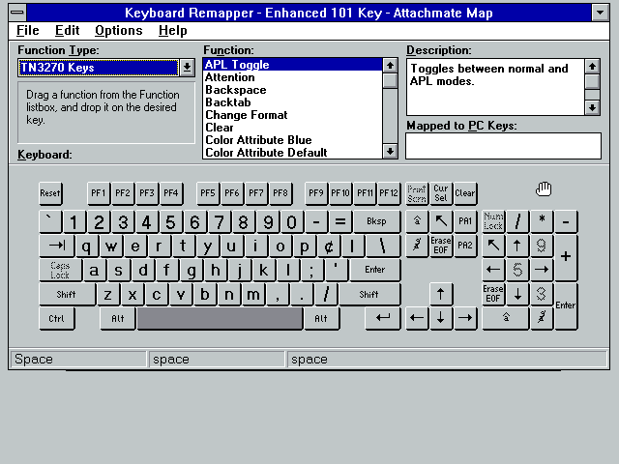
Task: Select Color Attribute Default function
Action: (x=292, y=153)
